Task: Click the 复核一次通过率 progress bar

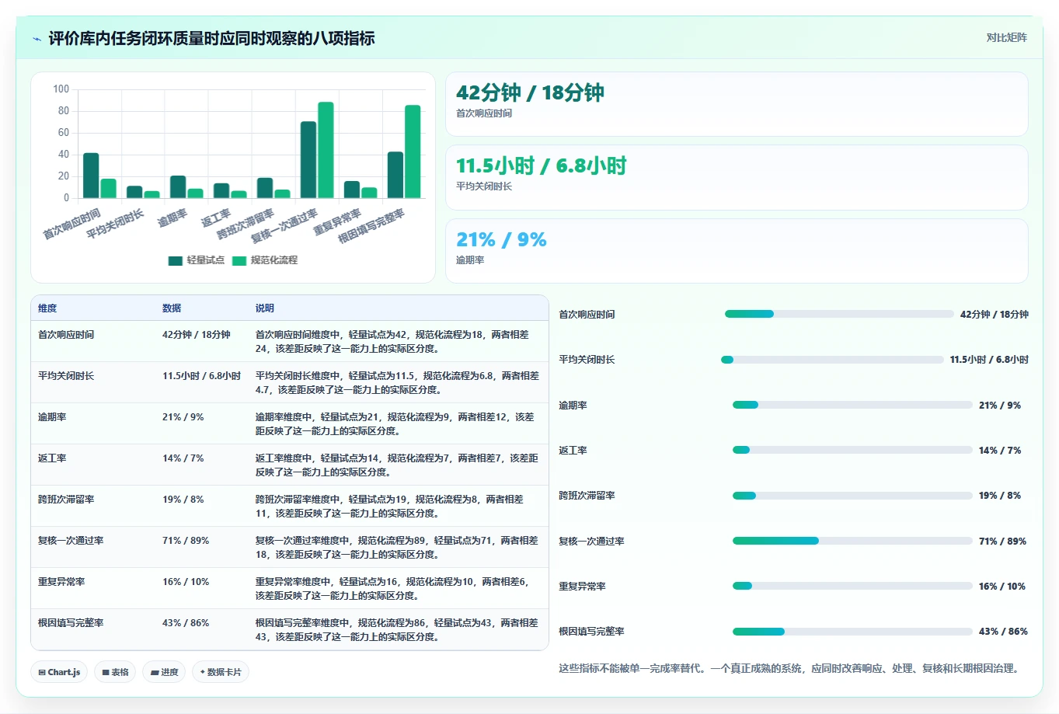Action: (x=852, y=541)
